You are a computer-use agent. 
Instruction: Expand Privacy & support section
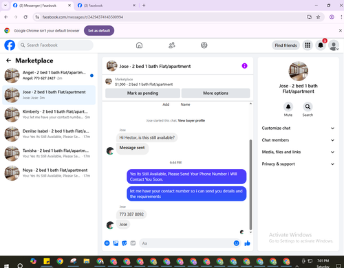[298, 164]
